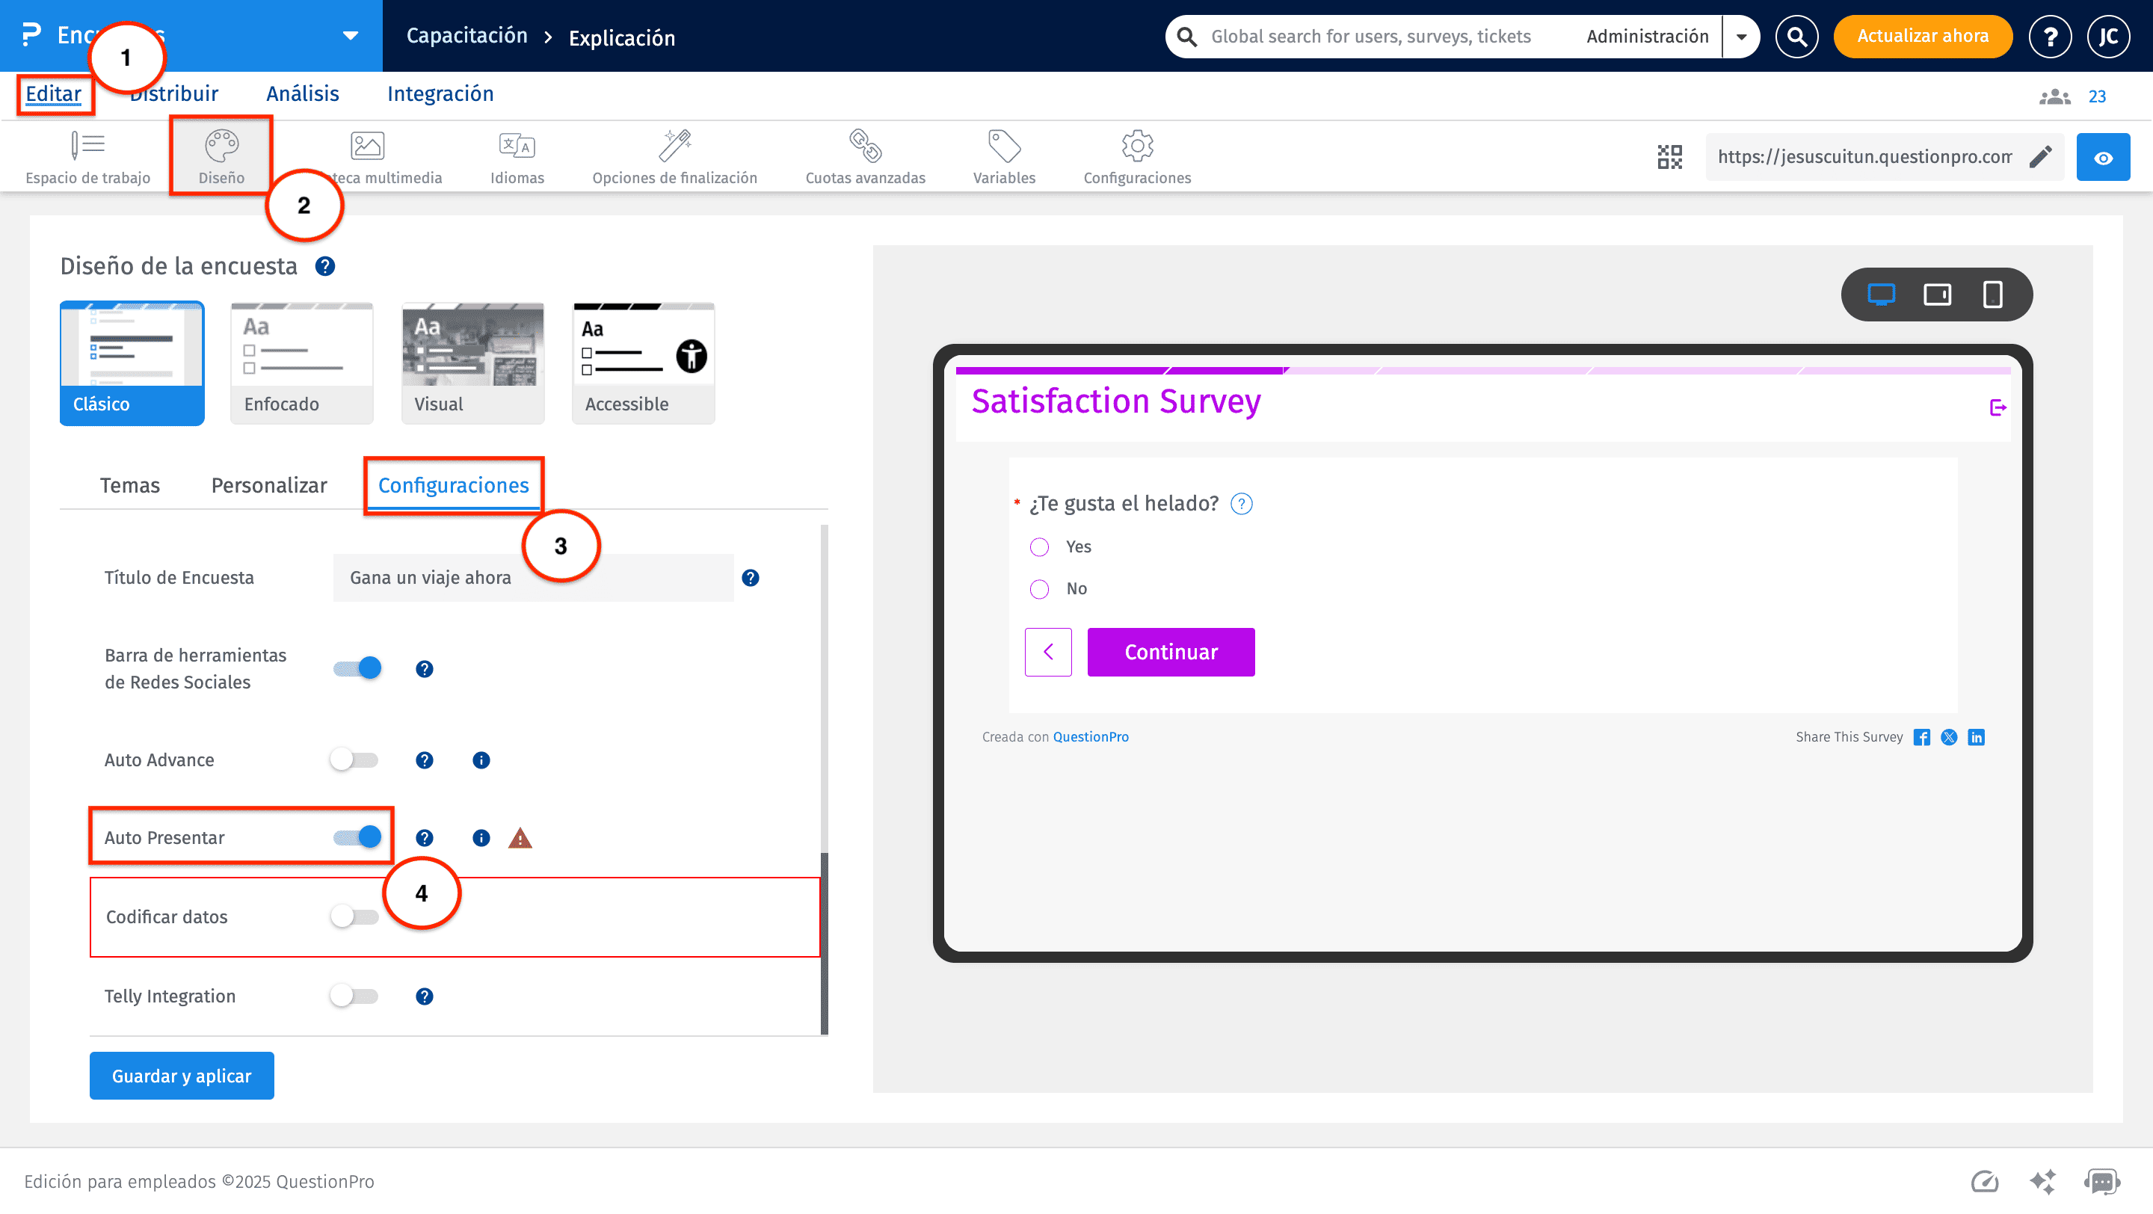The width and height of the screenshot is (2153, 1214).
Task: Select the Yes radio option in the preview
Action: 1039,546
